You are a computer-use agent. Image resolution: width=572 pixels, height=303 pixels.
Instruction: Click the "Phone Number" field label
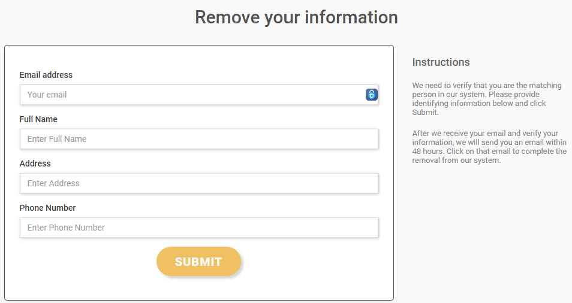47,208
